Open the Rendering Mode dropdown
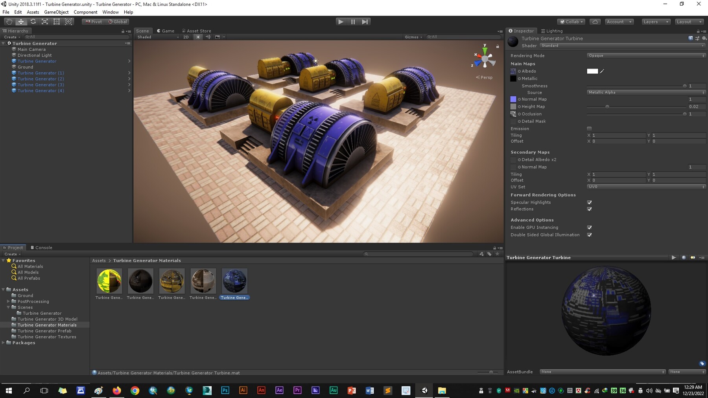 click(x=646, y=55)
